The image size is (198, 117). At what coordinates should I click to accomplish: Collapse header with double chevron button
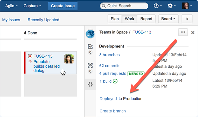coord(187,19)
